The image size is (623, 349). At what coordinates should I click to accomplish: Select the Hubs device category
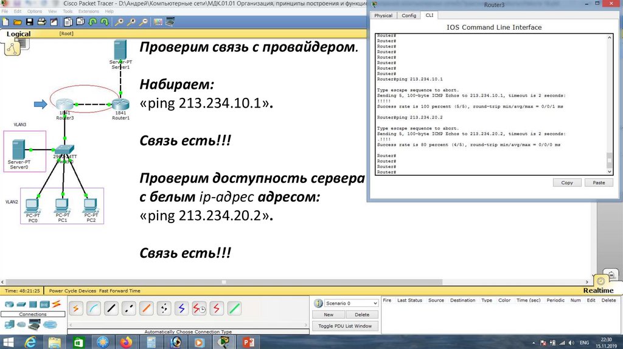[33, 305]
